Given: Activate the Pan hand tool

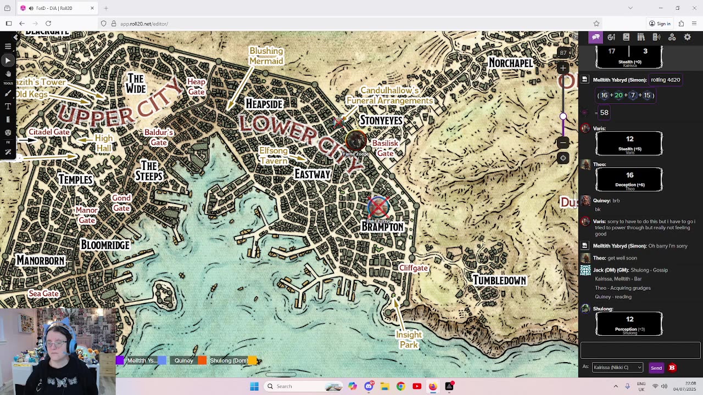Looking at the screenshot, I should (8, 74).
